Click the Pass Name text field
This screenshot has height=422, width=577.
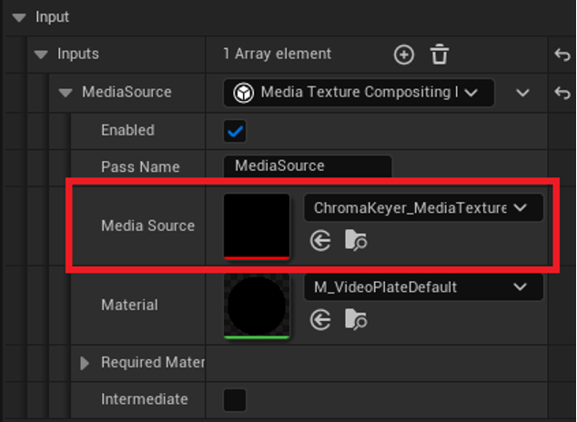click(307, 166)
